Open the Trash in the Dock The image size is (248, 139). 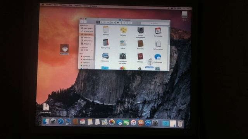(x=180, y=124)
